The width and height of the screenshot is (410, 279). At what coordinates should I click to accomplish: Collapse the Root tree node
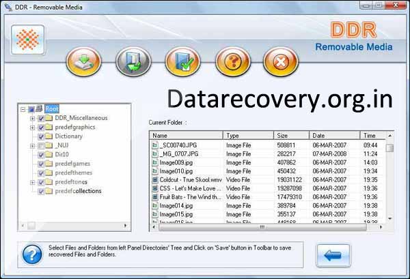point(23,109)
